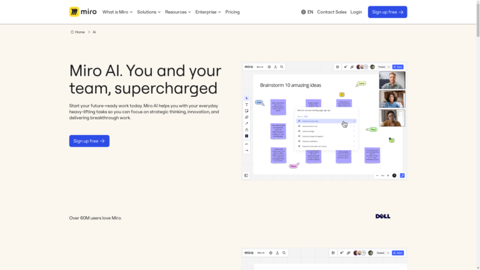Viewport: 480px width, 270px height.
Task: Click the Home breadcrumb house icon
Action: [72, 32]
